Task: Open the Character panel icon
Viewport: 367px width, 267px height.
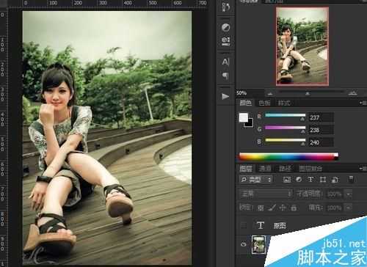Action: pyautogui.click(x=225, y=62)
